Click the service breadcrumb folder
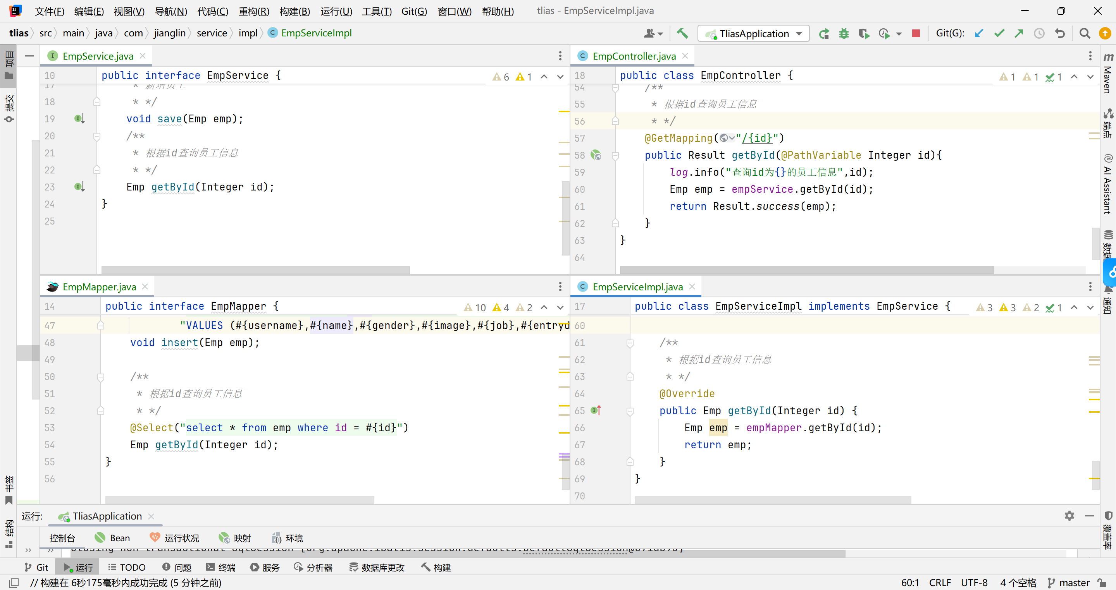This screenshot has width=1116, height=590. click(212, 33)
